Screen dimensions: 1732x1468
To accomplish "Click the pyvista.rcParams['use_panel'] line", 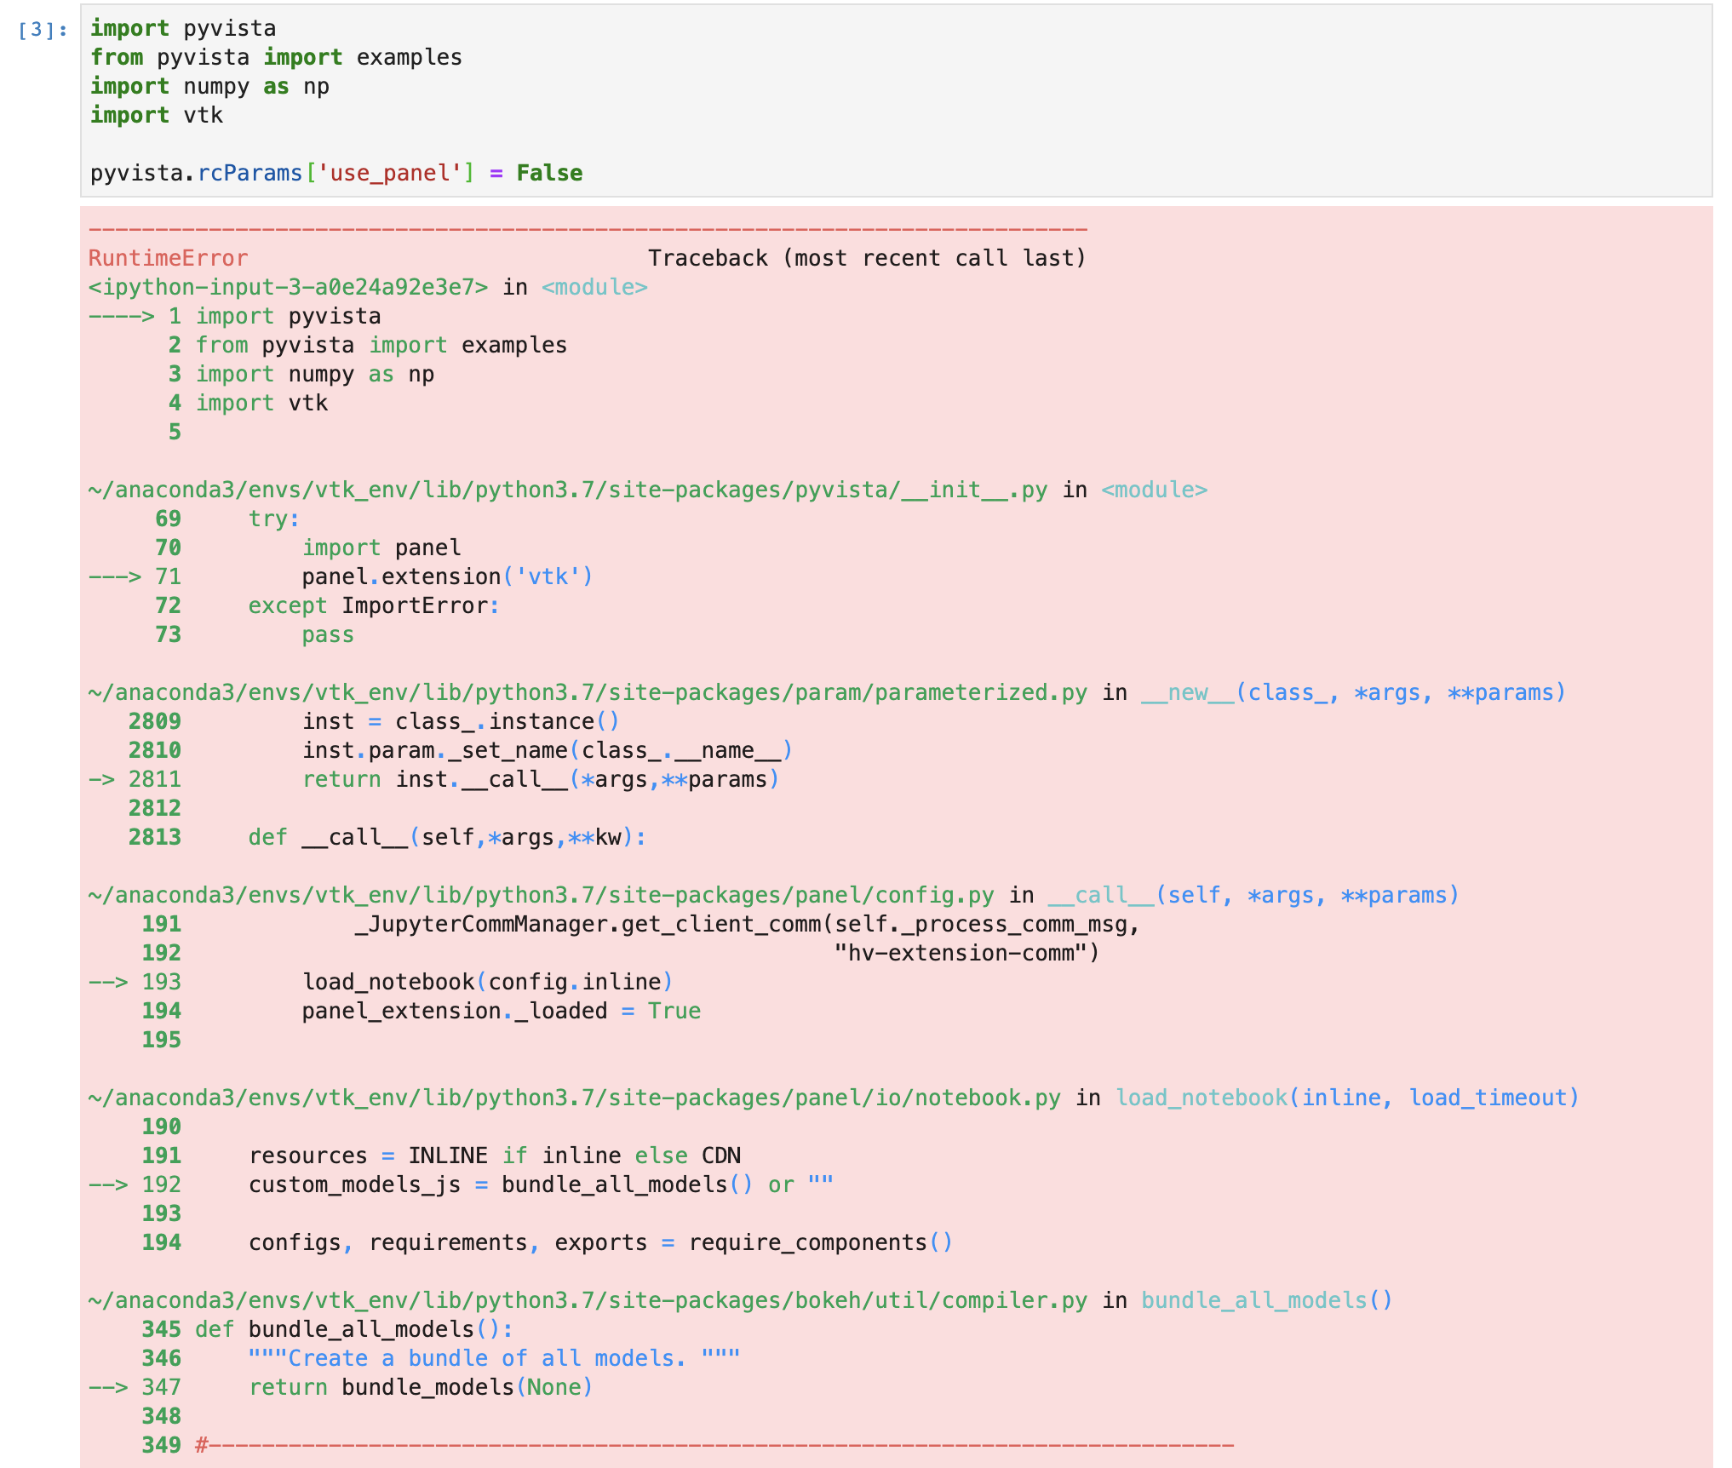I will pyautogui.click(x=334, y=172).
